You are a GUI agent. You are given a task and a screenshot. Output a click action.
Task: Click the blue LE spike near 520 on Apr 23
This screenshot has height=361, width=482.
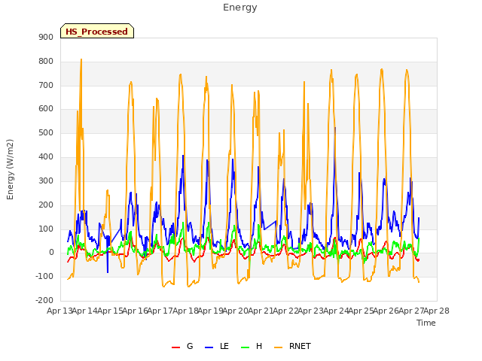pos(334,129)
